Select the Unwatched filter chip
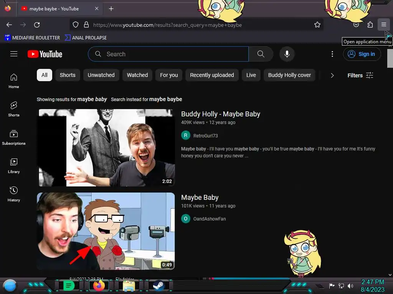 click(101, 75)
